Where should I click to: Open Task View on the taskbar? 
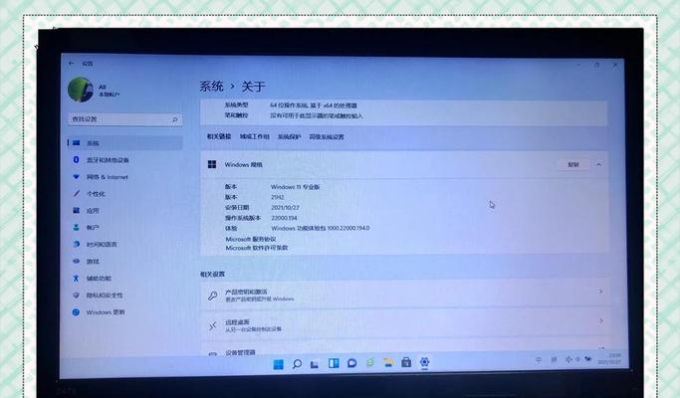click(315, 364)
